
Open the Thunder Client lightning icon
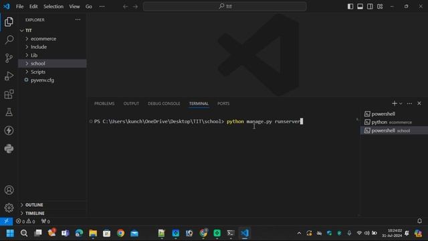9,131
